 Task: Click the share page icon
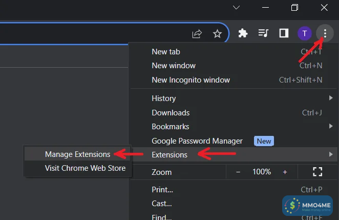pyautogui.click(x=197, y=34)
